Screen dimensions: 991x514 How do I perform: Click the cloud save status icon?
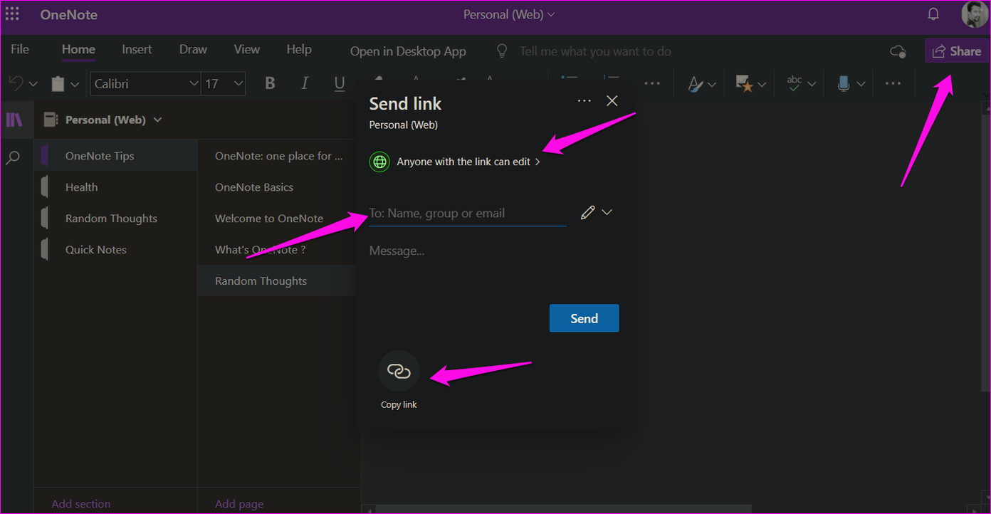[x=898, y=51]
